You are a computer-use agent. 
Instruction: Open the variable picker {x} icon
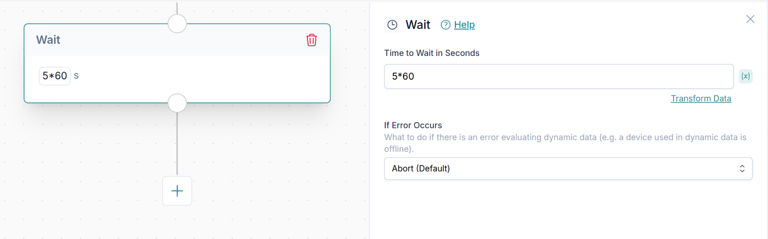[x=745, y=76]
